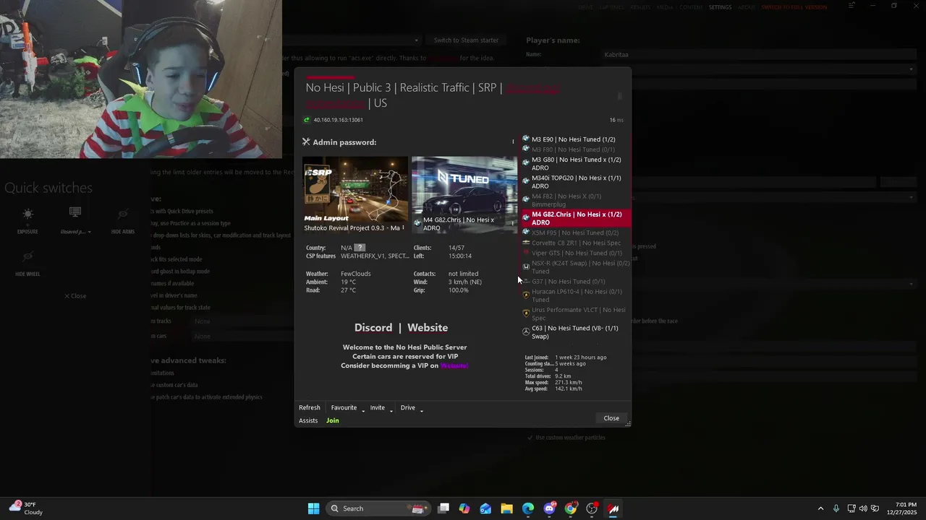Open the About tab
Viewport: 926px width, 520px height.
tap(747, 7)
